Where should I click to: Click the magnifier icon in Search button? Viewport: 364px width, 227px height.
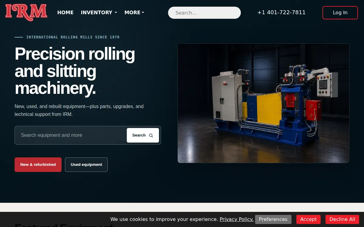(x=151, y=136)
